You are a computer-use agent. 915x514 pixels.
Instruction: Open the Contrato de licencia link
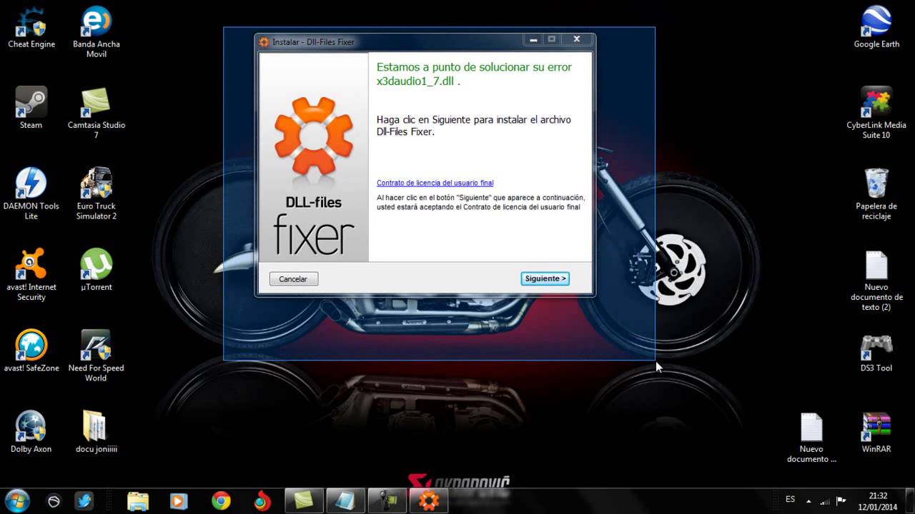point(435,183)
